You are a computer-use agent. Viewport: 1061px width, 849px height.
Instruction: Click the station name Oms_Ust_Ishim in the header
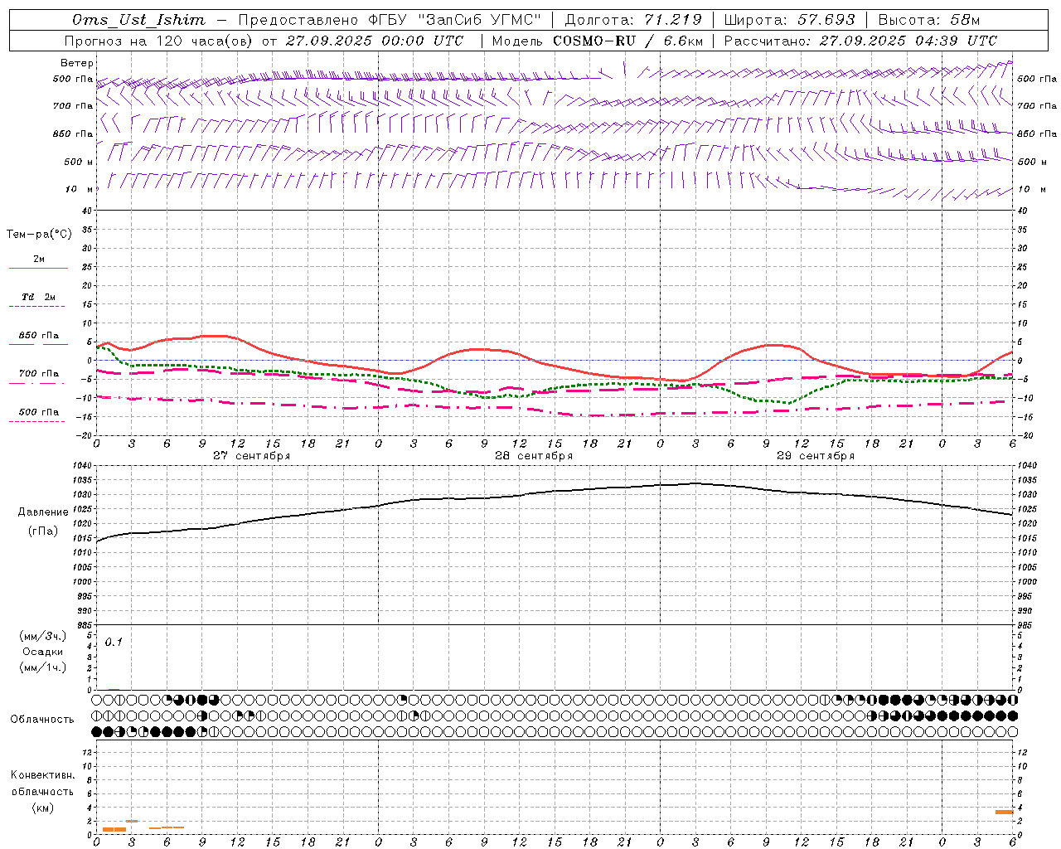(x=138, y=20)
